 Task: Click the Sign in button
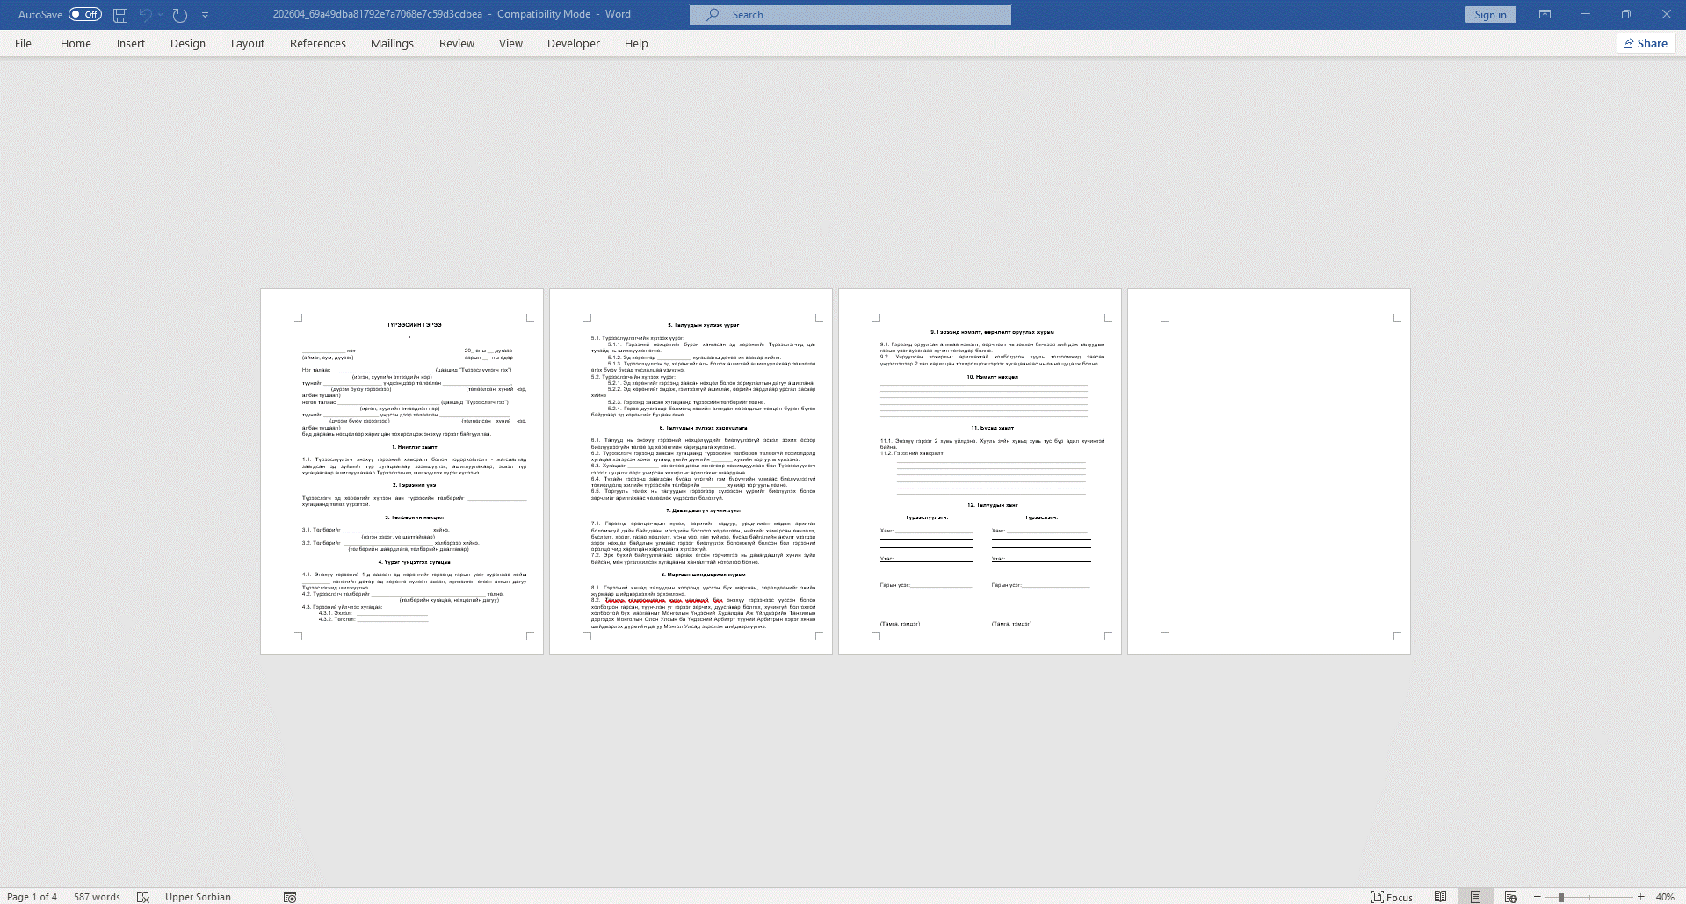1490,15
